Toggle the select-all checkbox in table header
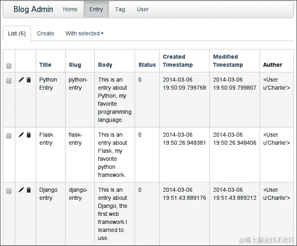This screenshot has height=246, width=297. 9,66
